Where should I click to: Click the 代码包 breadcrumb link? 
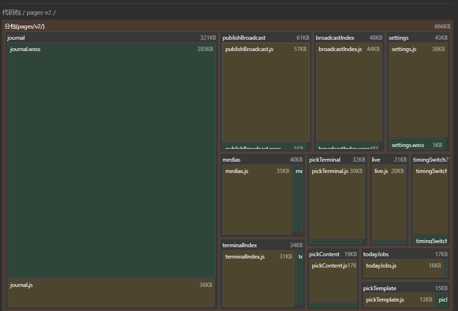click(x=11, y=13)
